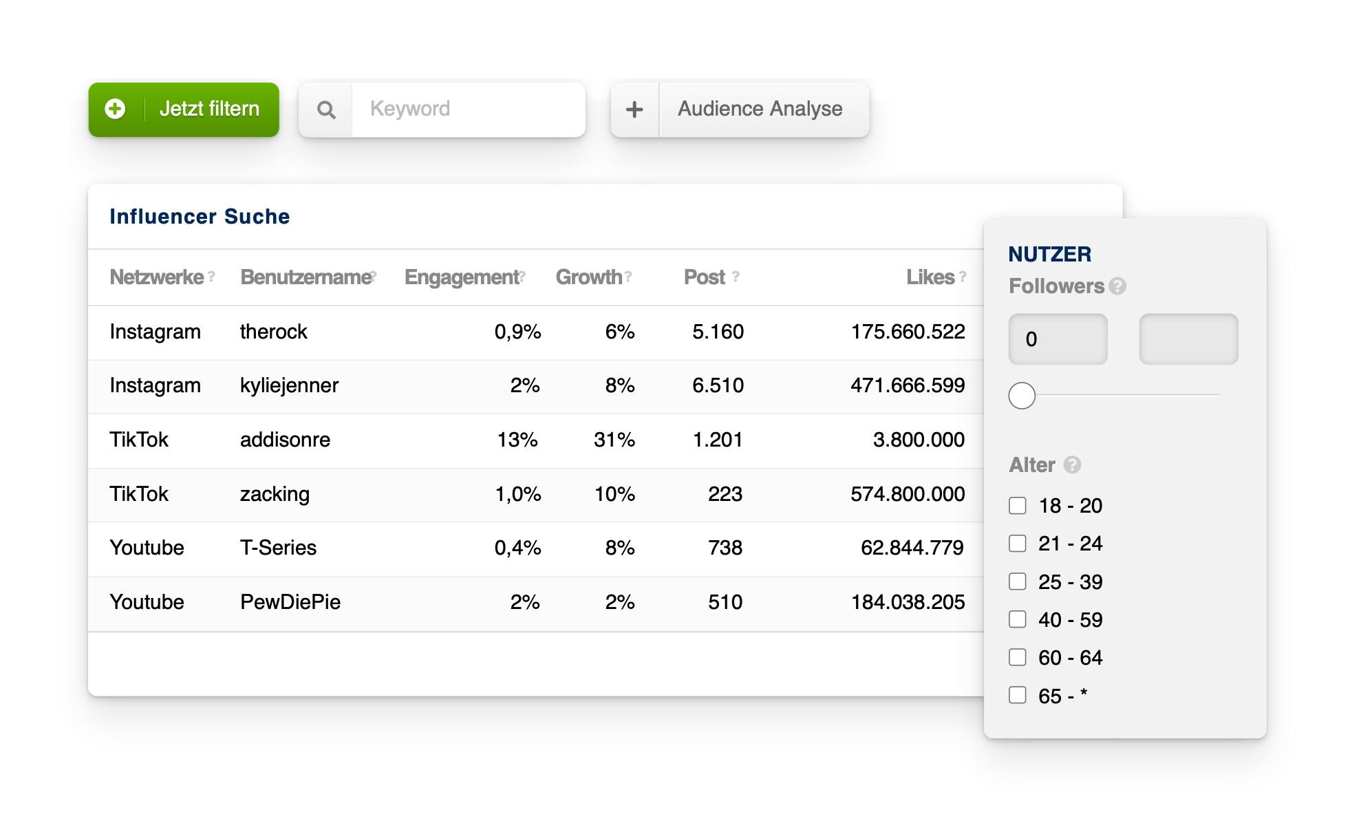Focus the Keyword search field
1361x823 pixels.
click(x=468, y=109)
